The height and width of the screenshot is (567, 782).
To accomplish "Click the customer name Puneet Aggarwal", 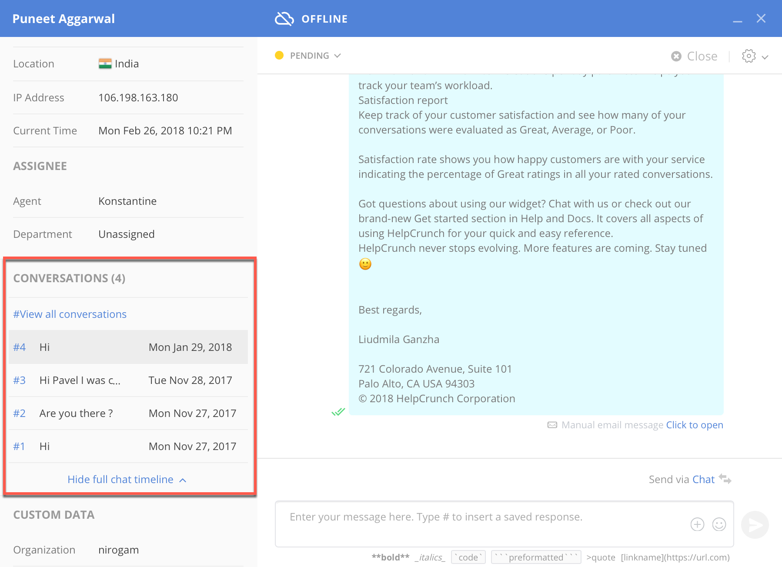I will tap(63, 19).
